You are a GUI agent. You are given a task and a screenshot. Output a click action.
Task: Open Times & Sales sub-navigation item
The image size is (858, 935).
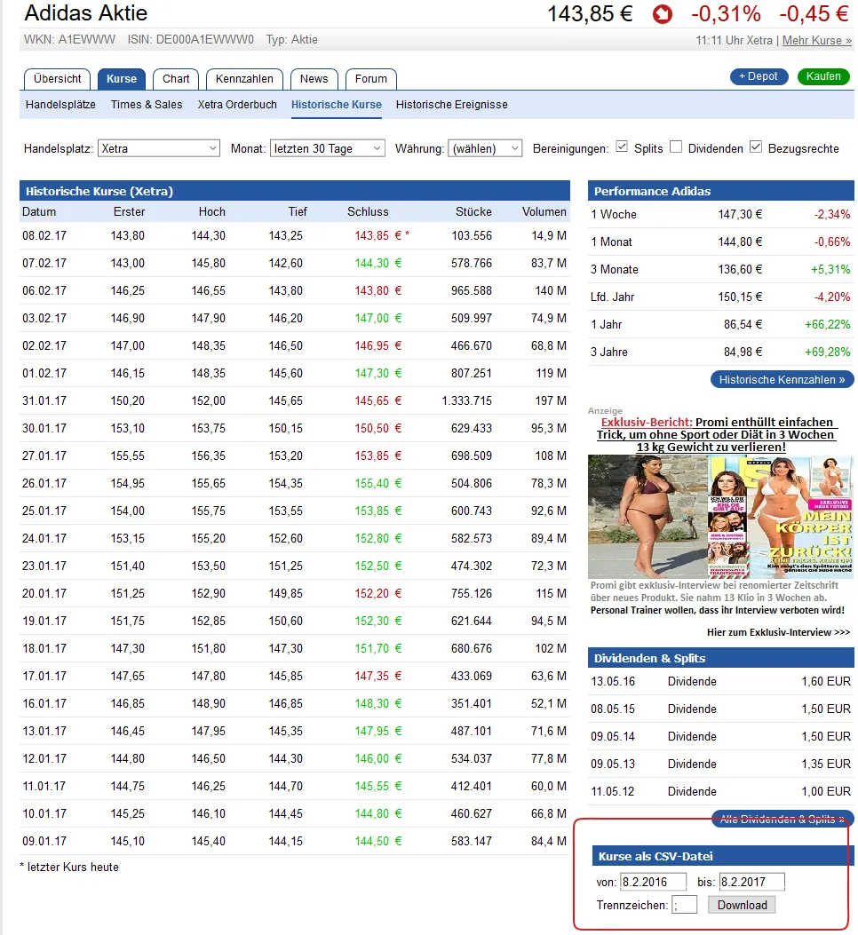147,105
